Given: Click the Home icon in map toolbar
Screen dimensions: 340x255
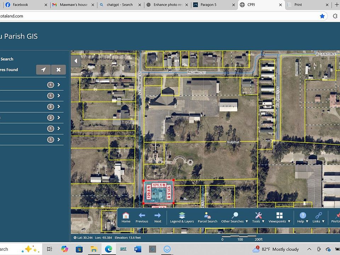Looking at the screenshot, I should click(x=126, y=217).
